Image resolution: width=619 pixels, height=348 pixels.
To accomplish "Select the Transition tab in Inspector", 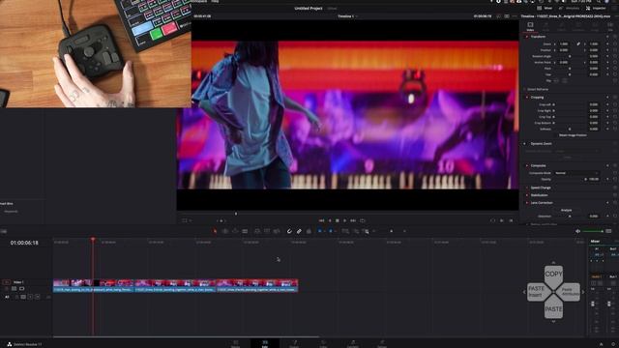I will pyautogui.click(x=578, y=26).
